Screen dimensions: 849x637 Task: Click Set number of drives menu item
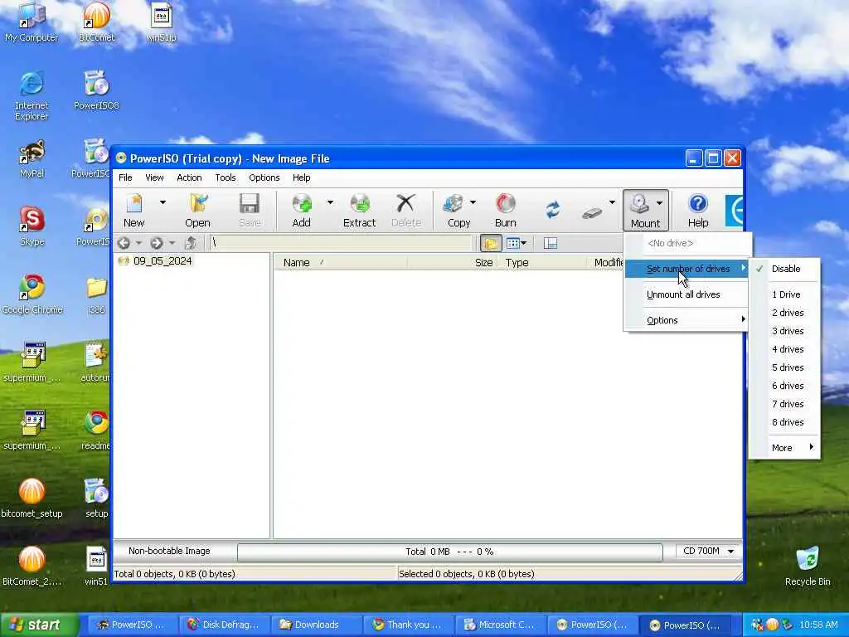tap(686, 269)
